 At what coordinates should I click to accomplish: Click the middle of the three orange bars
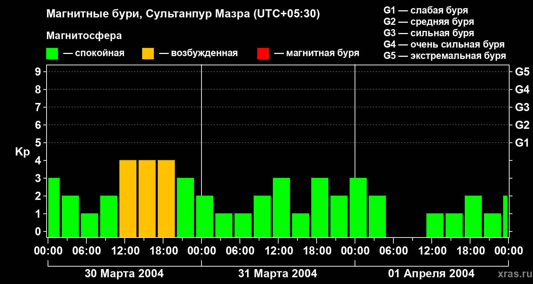(x=147, y=199)
